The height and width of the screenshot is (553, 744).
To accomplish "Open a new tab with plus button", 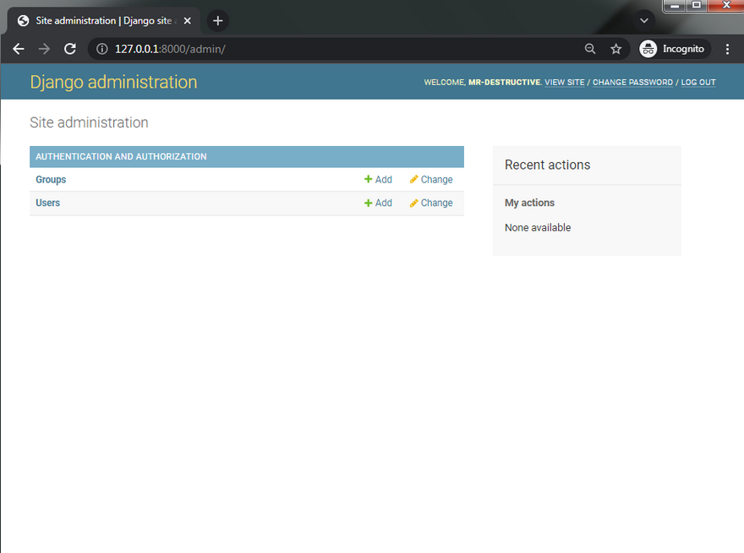I will coord(218,20).
